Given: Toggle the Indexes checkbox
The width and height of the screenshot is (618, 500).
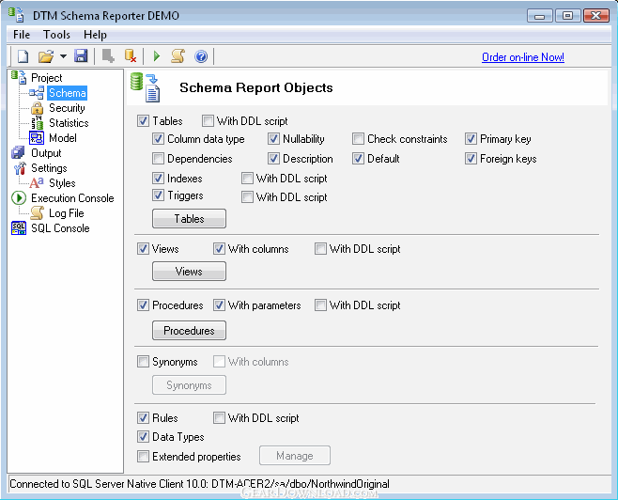Looking at the screenshot, I should [x=158, y=179].
